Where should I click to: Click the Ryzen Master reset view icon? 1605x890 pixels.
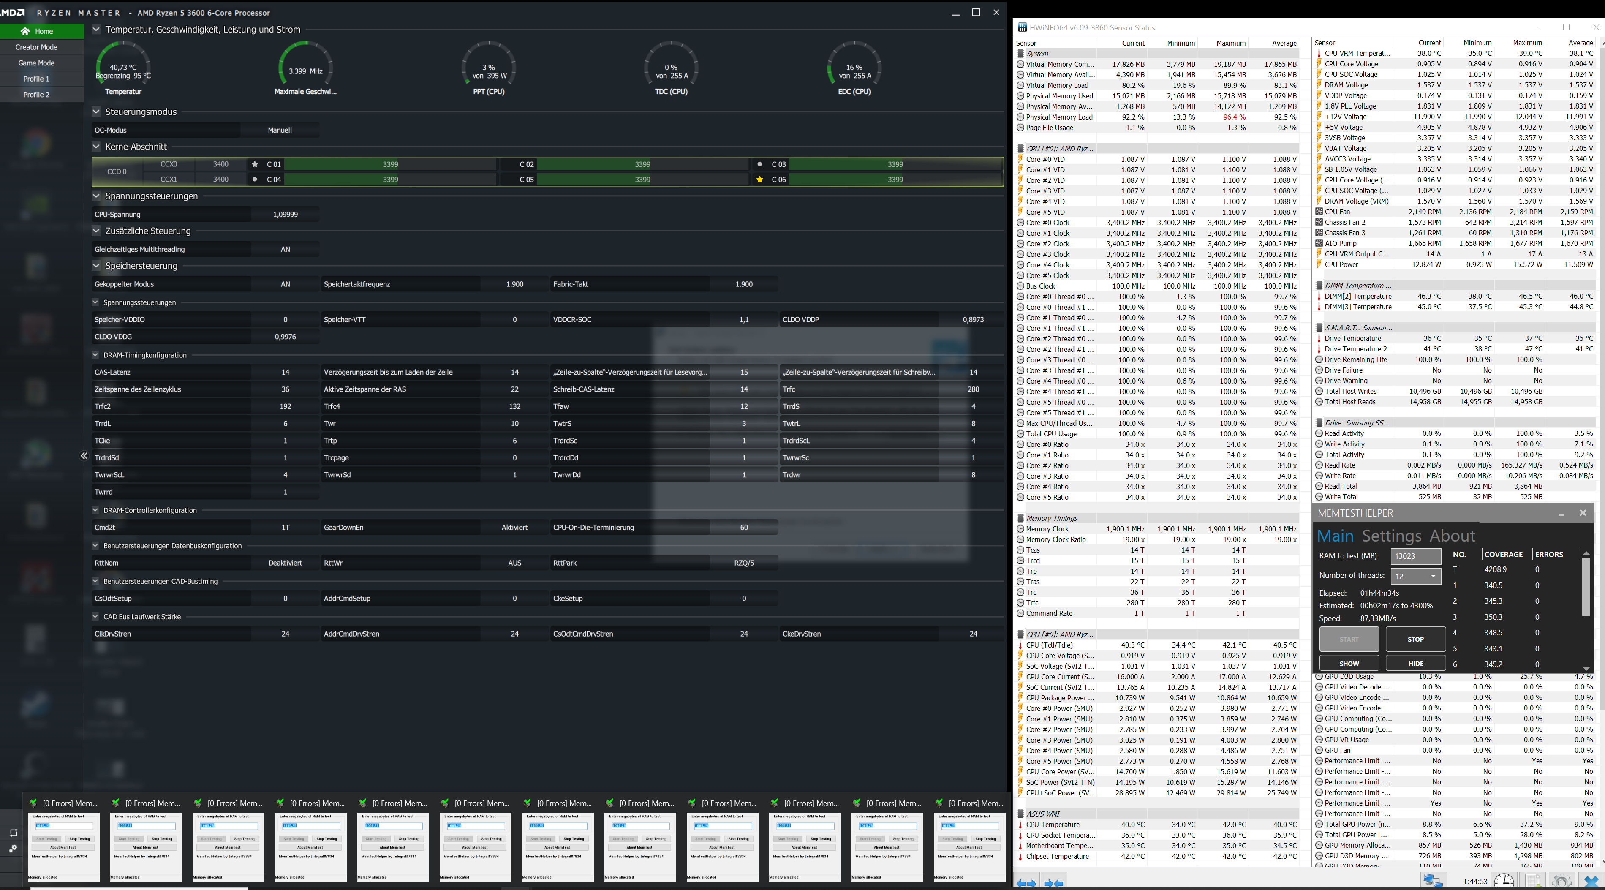pyautogui.click(x=13, y=833)
